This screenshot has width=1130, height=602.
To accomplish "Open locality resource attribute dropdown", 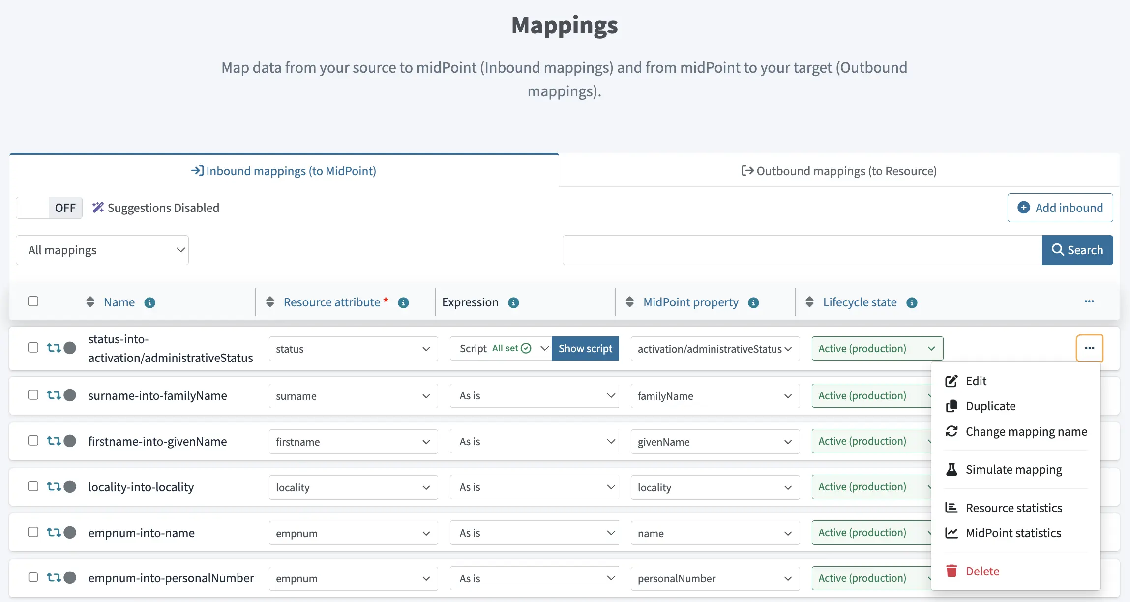I will 353,487.
